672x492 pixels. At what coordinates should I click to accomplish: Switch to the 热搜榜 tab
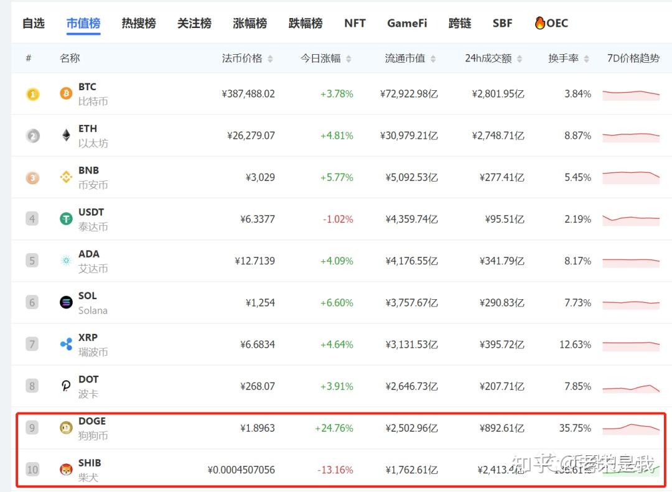(139, 23)
